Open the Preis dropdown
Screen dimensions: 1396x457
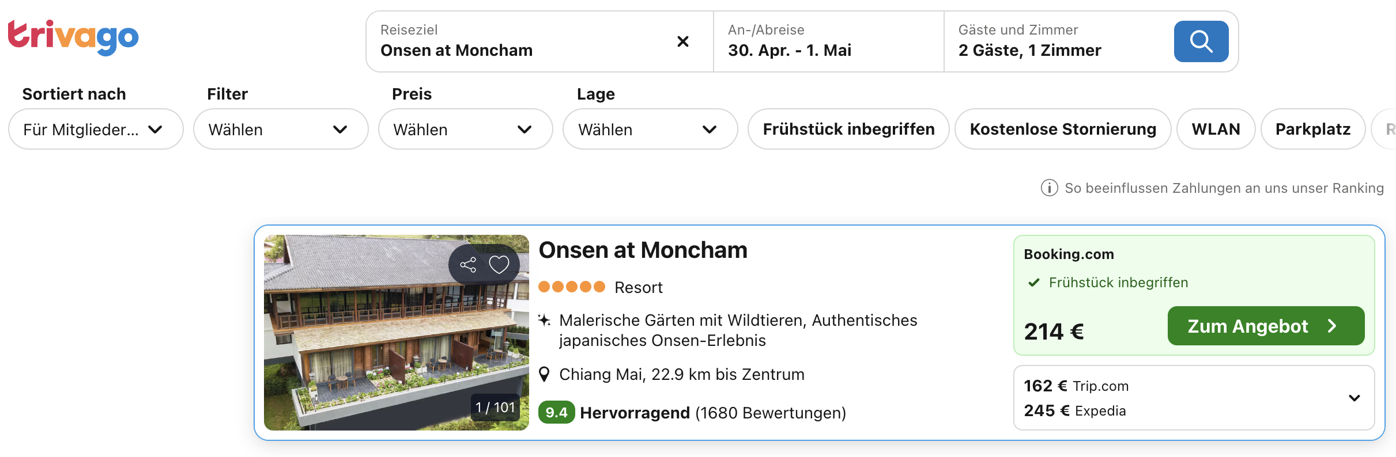[x=465, y=130]
